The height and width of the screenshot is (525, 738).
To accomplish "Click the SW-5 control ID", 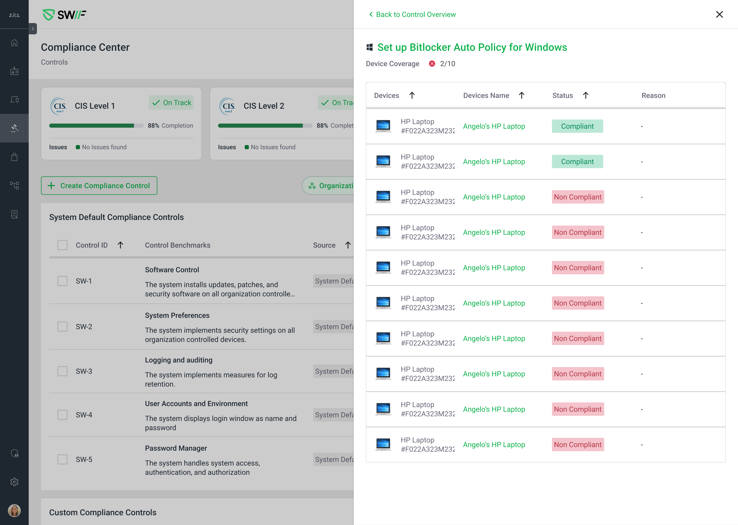I will [x=84, y=459].
